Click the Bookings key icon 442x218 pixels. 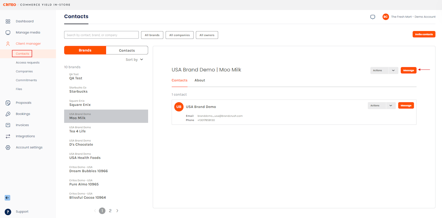8,114
